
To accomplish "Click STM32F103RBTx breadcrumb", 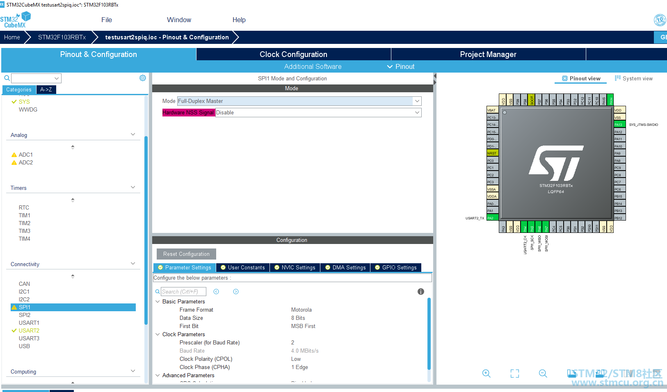I will click(62, 37).
